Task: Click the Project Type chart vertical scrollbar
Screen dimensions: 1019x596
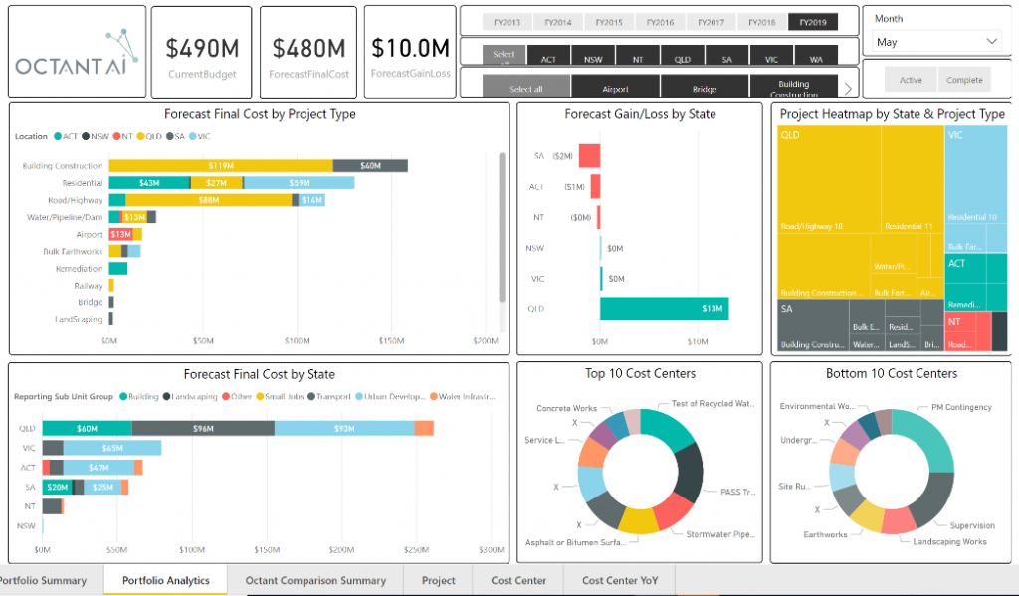Action: pos(501,227)
